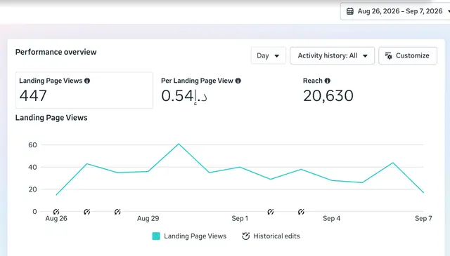This screenshot has width=450, height=256.
Task: Expand the Activity history: All dropdown
Action: [333, 55]
